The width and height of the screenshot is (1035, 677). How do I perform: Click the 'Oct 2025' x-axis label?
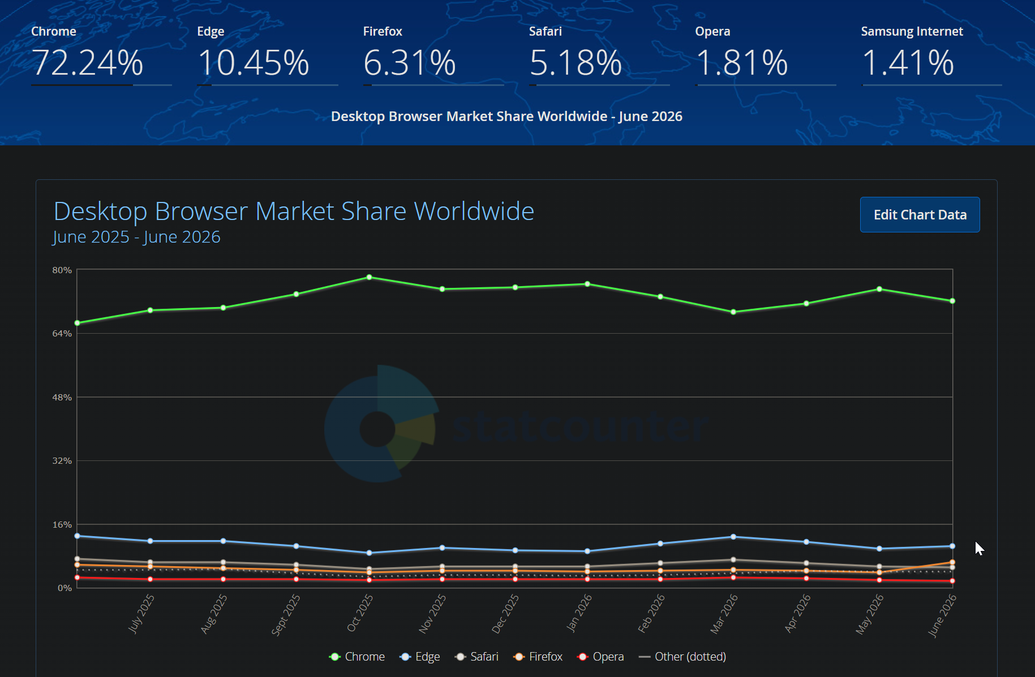pos(360,613)
